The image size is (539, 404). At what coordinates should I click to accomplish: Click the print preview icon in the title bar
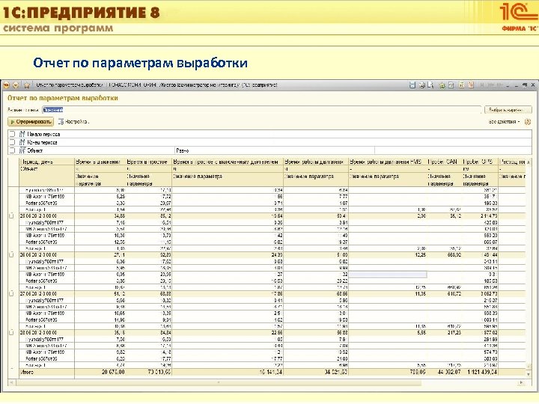430,85
